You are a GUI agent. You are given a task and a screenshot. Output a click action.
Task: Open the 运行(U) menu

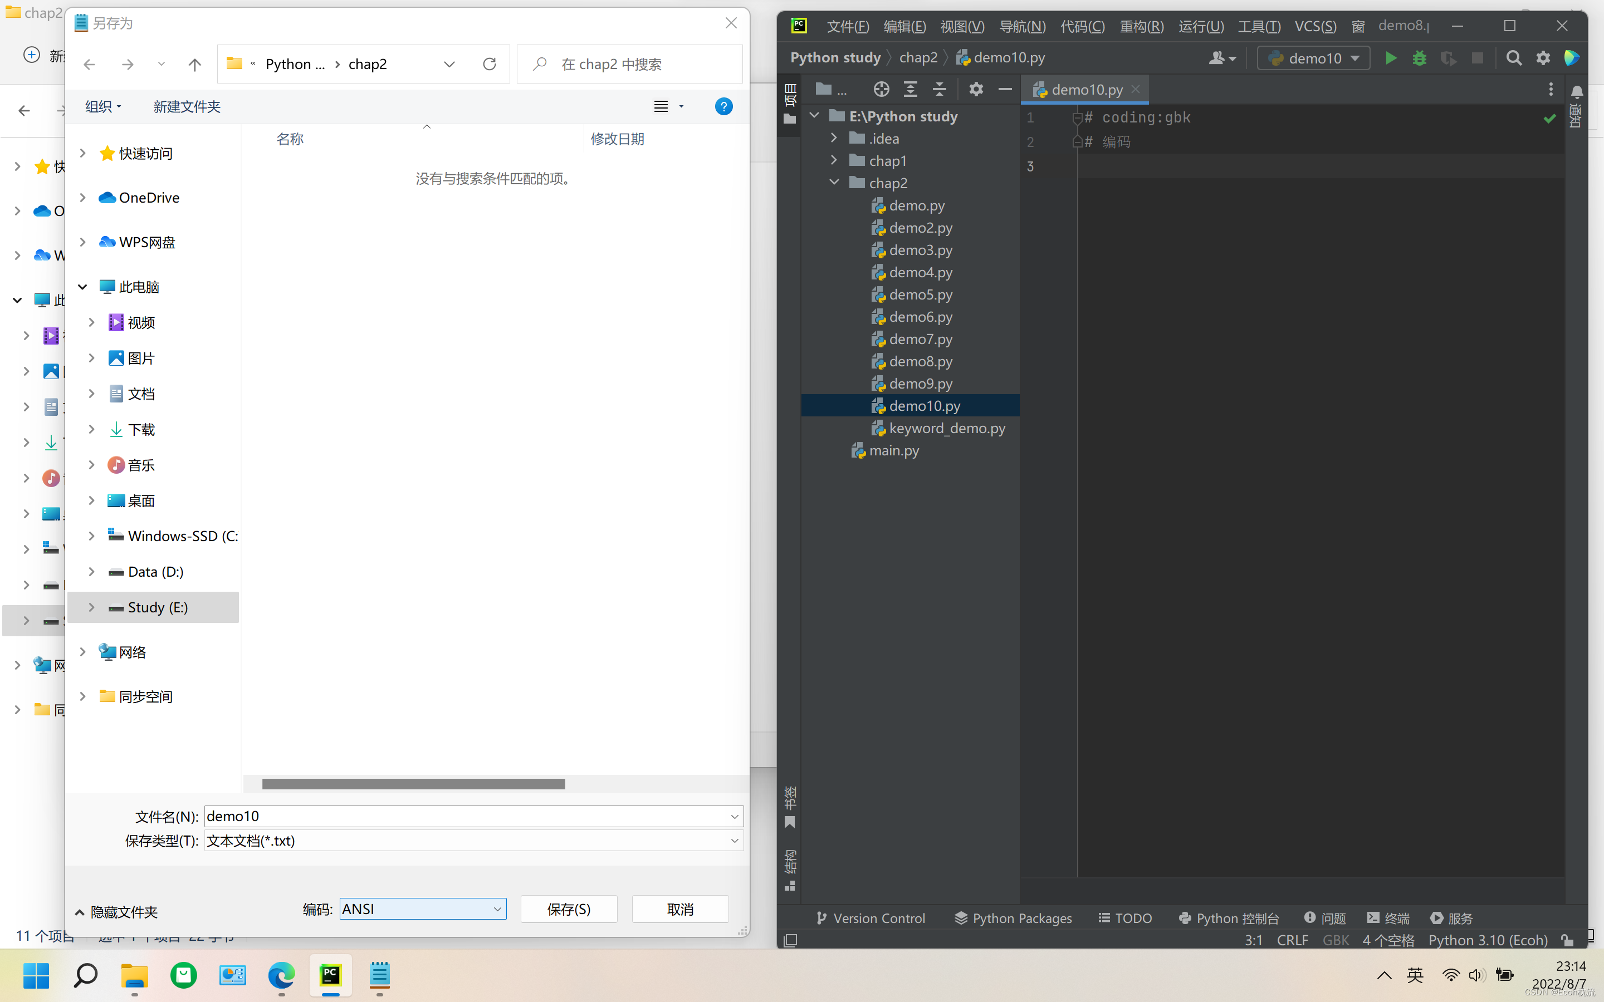(1200, 27)
